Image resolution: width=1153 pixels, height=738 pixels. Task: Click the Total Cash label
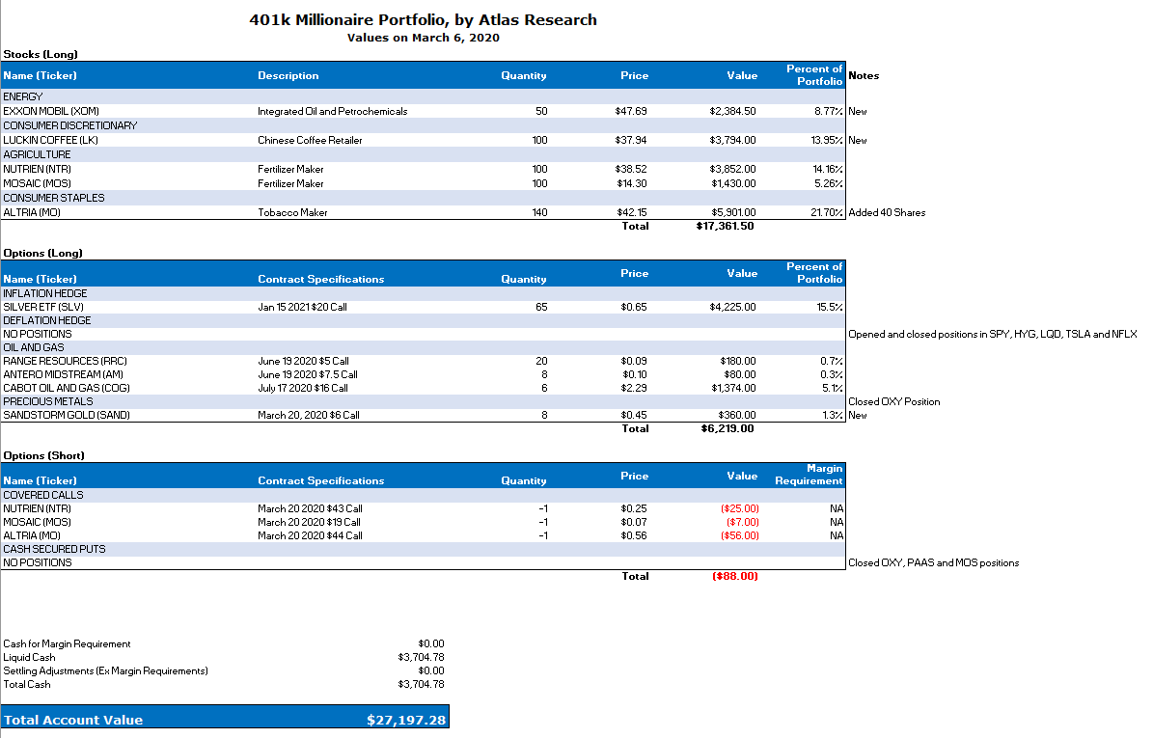[x=27, y=684]
